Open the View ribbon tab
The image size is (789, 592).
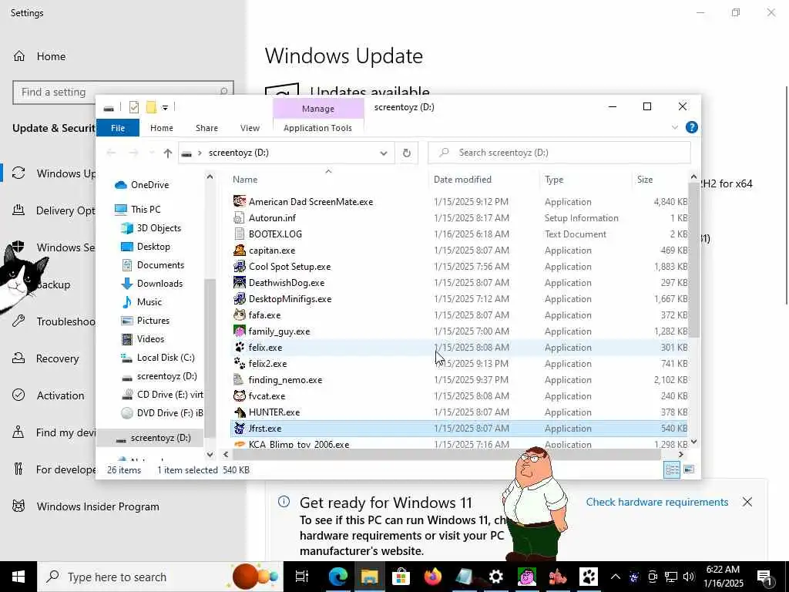click(250, 128)
